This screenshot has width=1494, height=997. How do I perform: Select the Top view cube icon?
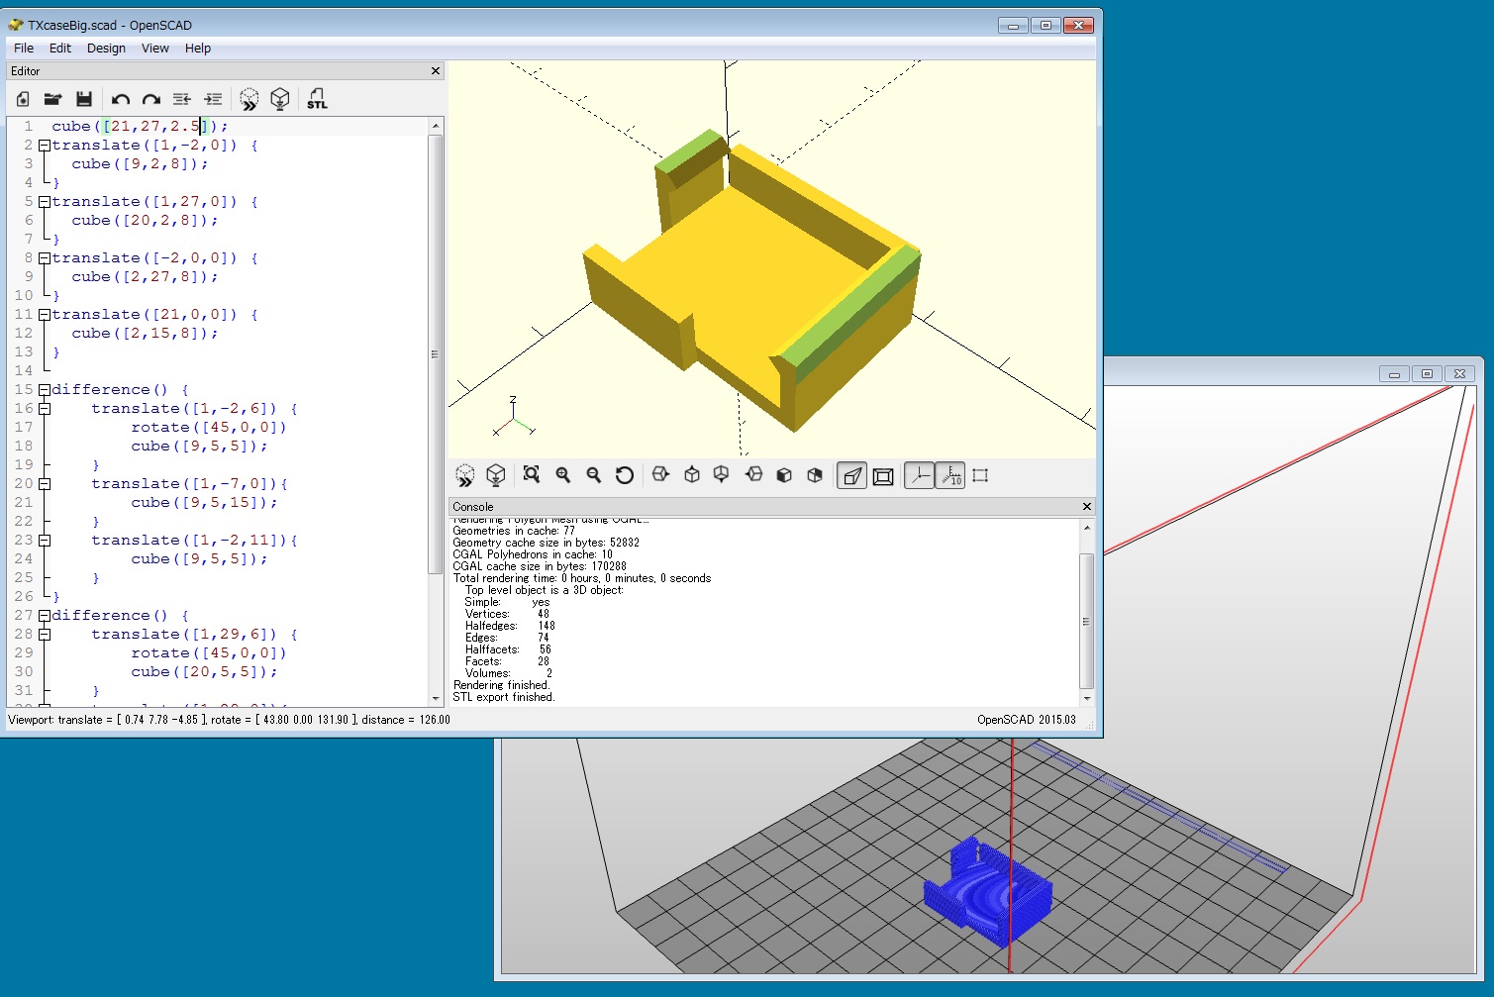pos(692,475)
